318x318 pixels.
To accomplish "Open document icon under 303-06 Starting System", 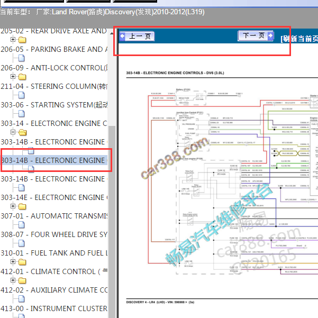I will 22,114.
